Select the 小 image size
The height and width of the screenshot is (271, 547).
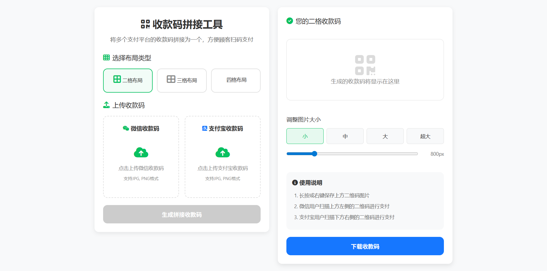click(305, 136)
